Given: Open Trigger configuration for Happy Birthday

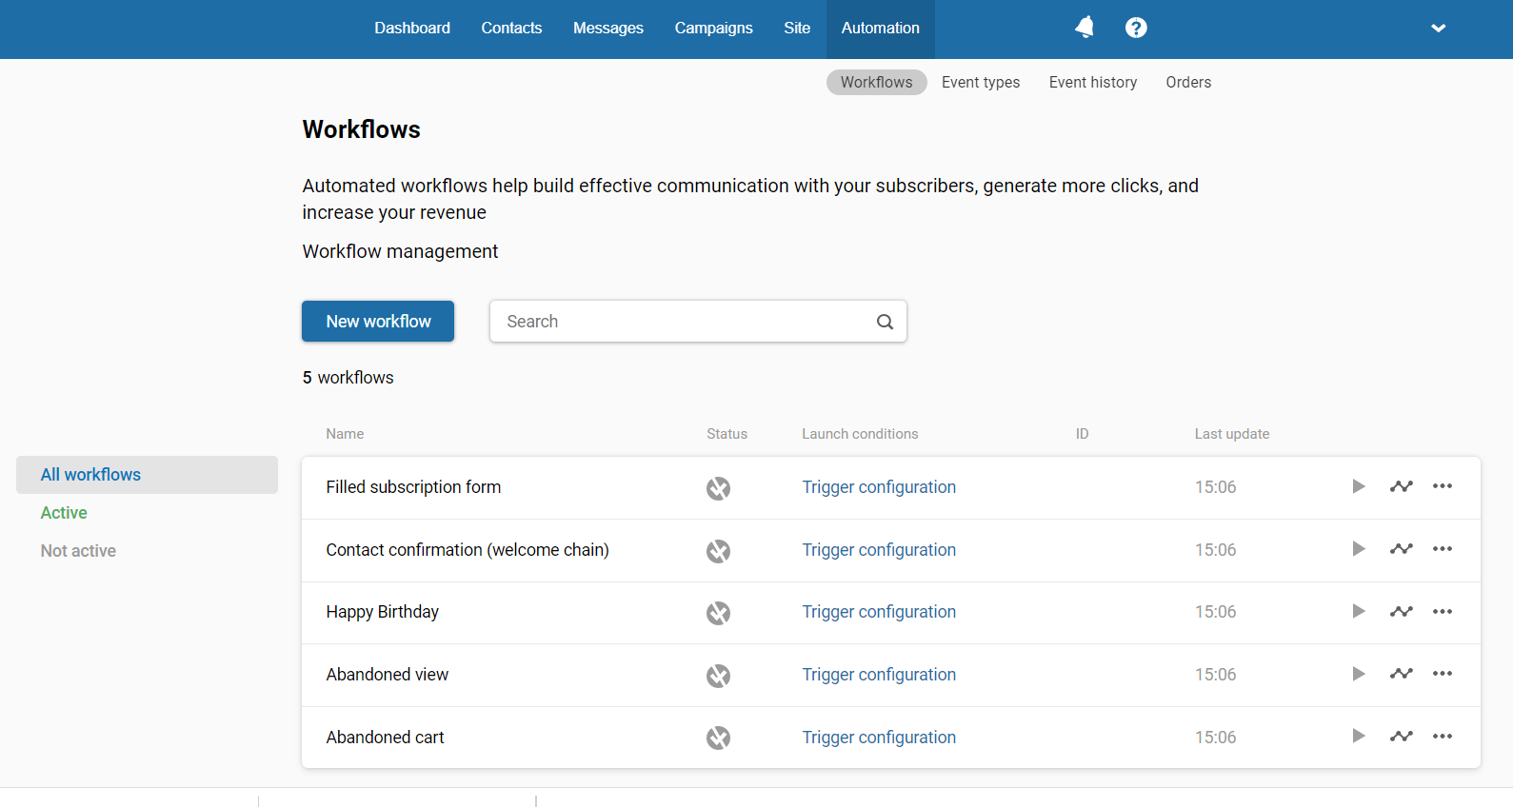Looking at the screenshot, I should click(x=879, y=612).
